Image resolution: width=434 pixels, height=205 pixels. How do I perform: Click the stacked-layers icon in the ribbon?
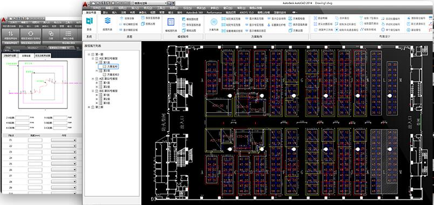click(107, 20)
